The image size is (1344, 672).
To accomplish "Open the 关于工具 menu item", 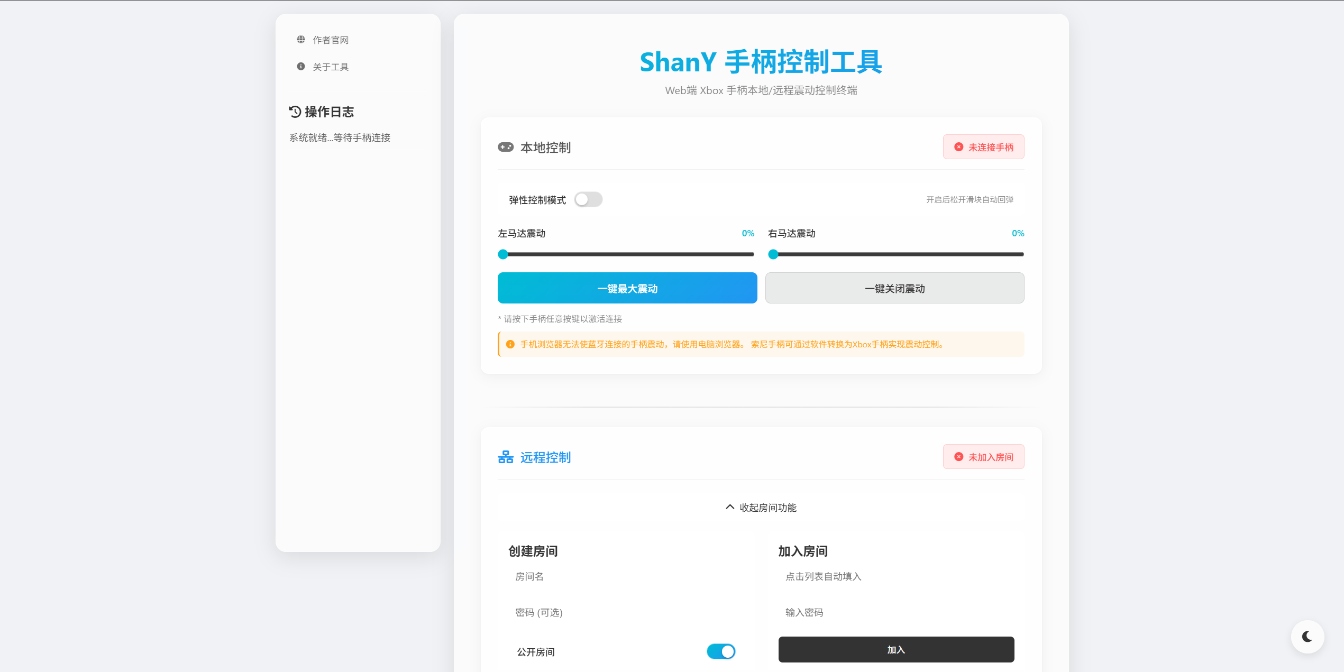I will click(x=331, y=67).
